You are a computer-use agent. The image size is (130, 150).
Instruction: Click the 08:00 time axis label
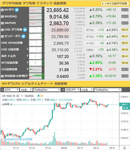[x=64, y=148]
